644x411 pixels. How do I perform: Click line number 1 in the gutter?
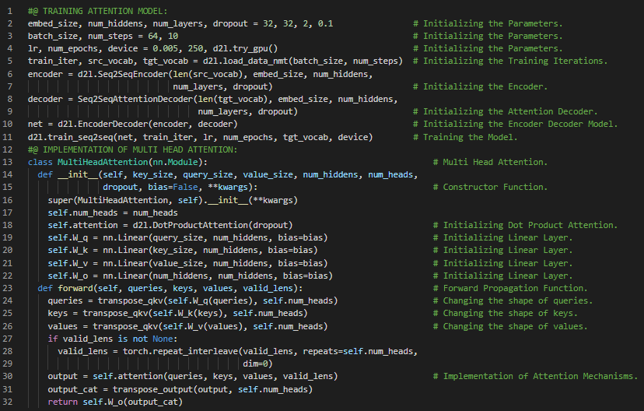tap(11, 11)
